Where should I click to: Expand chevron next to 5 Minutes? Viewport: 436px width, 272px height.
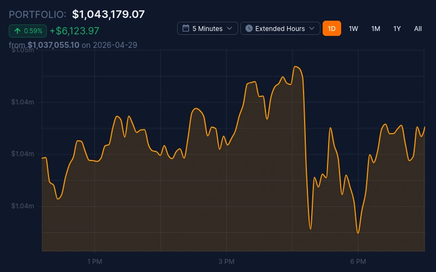pos(229,28)
